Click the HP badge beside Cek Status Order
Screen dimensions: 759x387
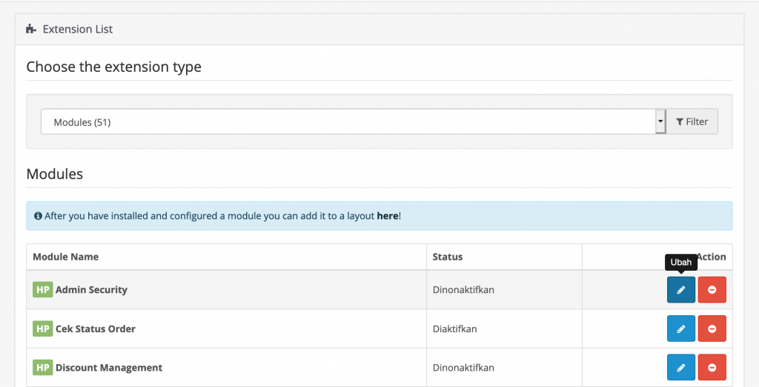tap(42, 329)
